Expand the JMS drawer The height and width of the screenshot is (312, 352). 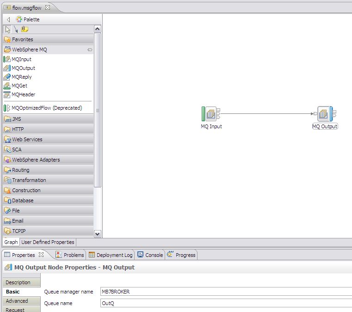[48, 119]
